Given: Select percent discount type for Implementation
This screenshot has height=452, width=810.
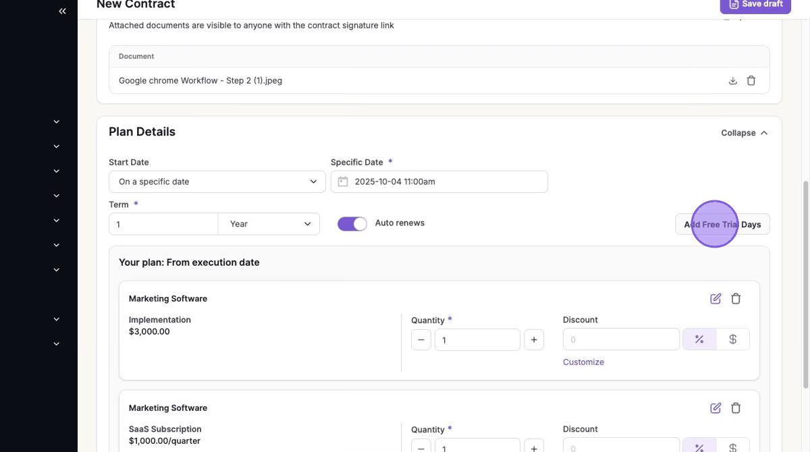Looking at the screenshot, I should [699, 339].
